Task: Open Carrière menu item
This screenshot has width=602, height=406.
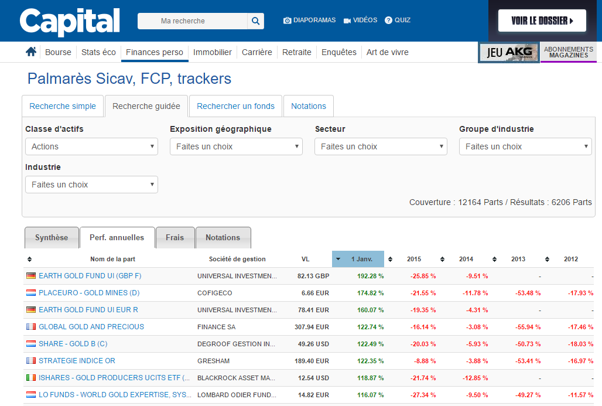Action: click(x=257, y=52)
